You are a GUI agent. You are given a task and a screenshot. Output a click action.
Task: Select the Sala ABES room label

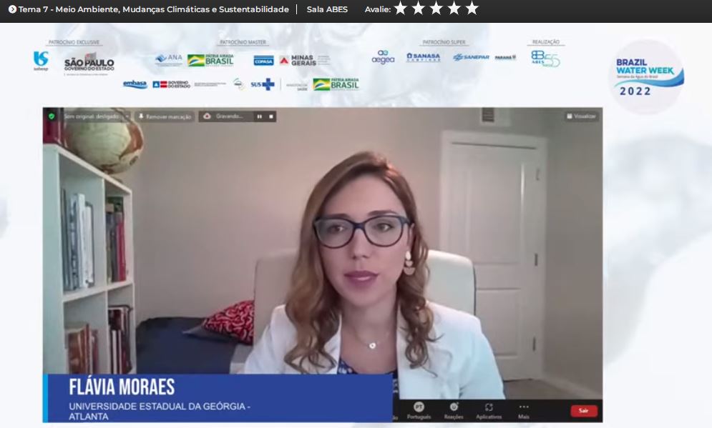327,9
